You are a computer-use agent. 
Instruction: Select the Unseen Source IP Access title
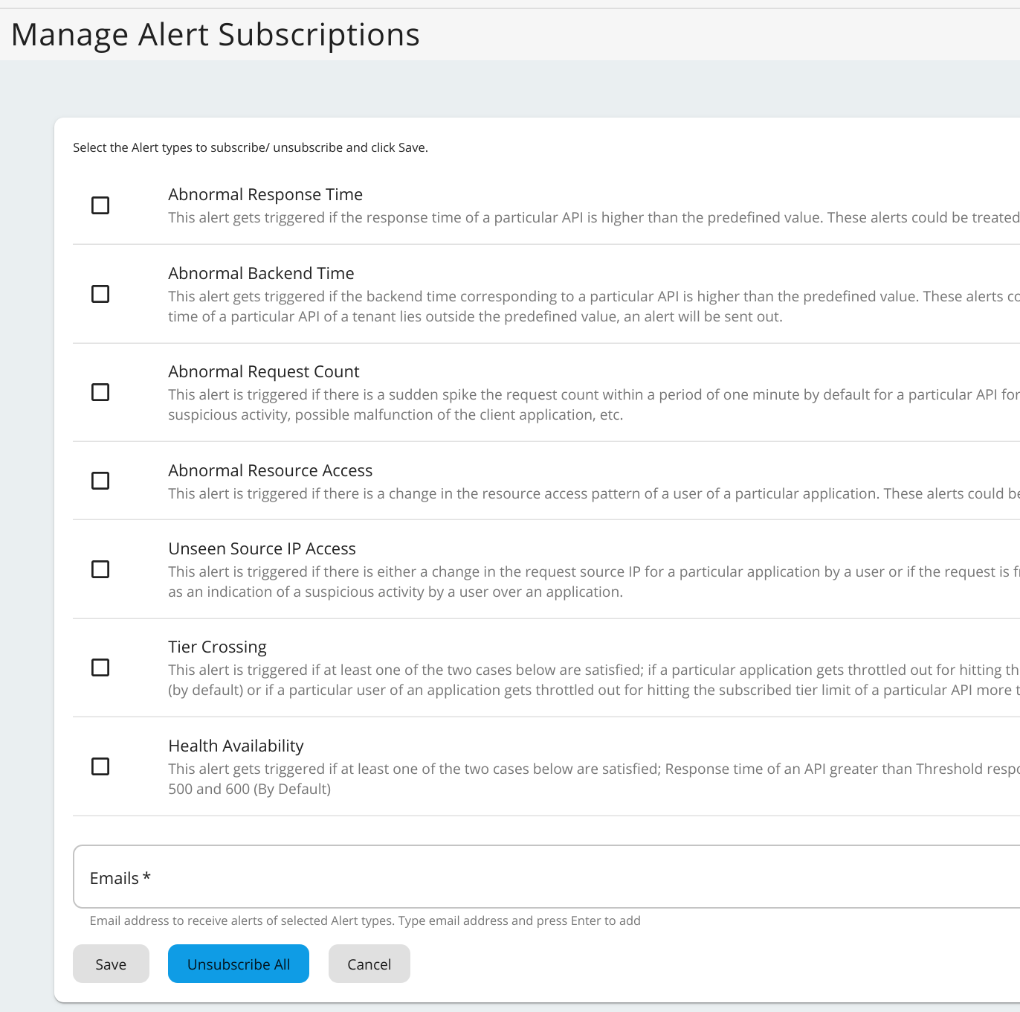point(262,548)
